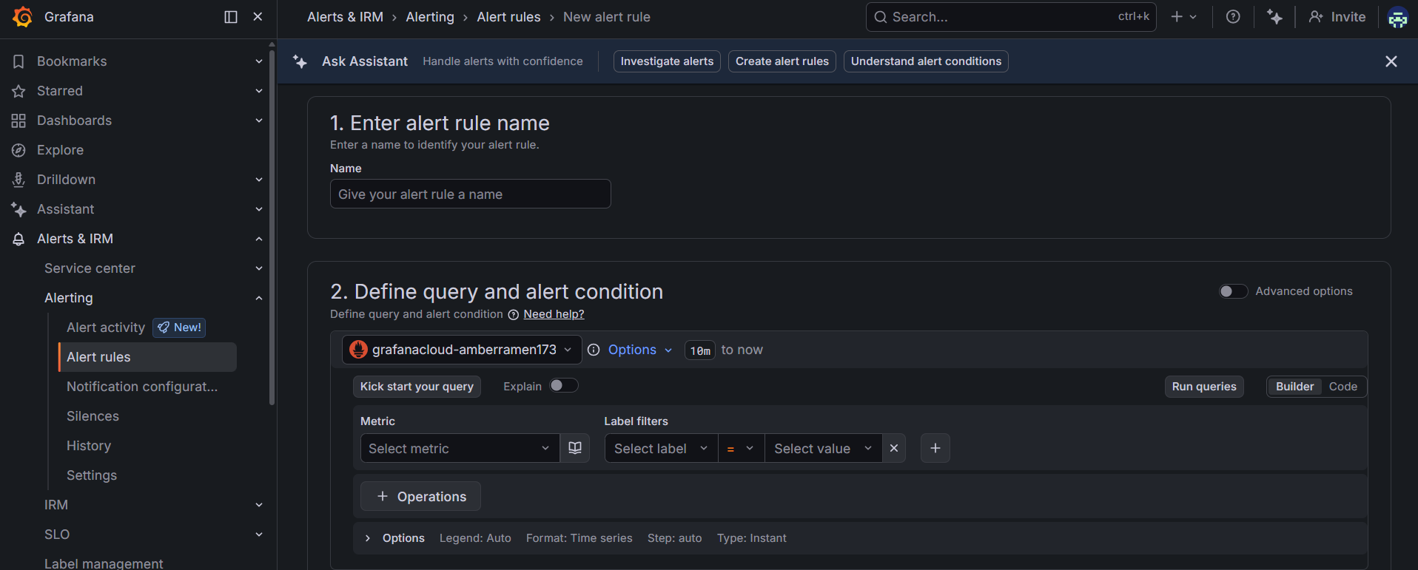The height and width of the screenshot is (570, 1418).
Task: Open Notification configuration menu item
Action: coord(142,387)
